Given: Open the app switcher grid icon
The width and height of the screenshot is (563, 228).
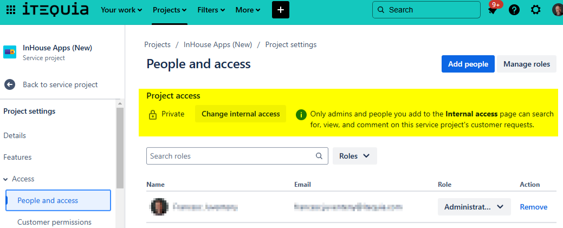Looking at the screenshot, I should (11, 10).
